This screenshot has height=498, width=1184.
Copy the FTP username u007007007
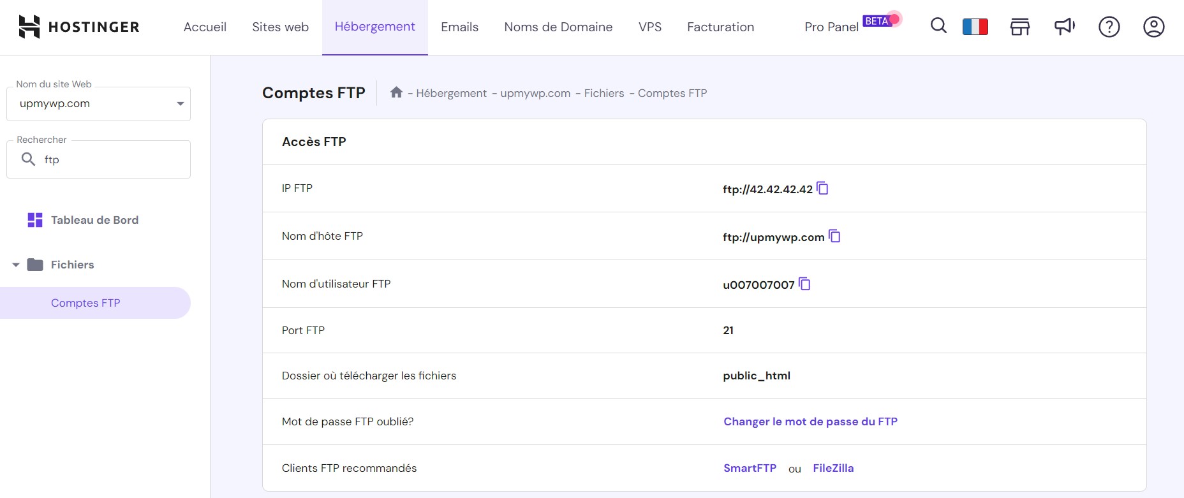point(805,284)
